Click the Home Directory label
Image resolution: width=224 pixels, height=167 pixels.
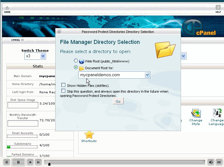coord(23,84)
